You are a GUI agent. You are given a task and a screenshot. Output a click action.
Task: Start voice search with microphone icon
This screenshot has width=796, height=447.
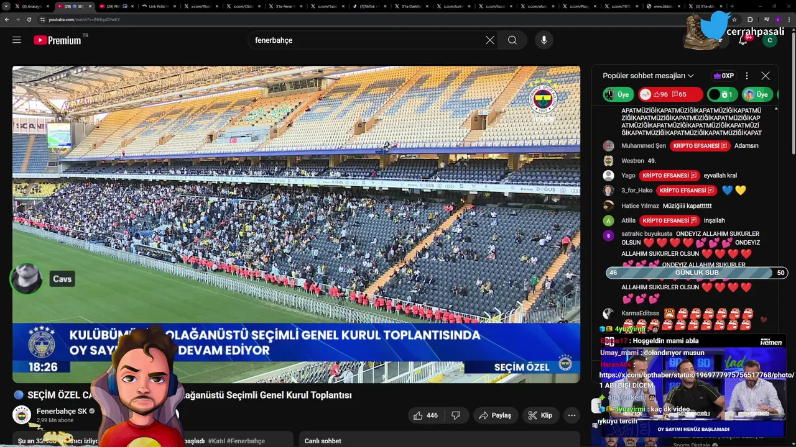(x=544, y=40)
